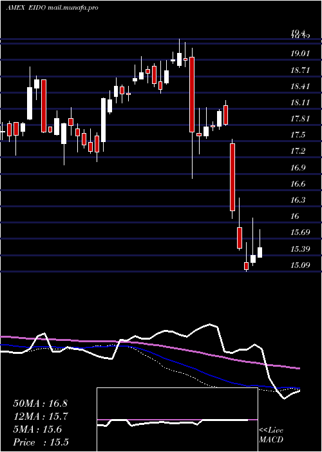Click the long red candle dropping to 16.3
The image size is (322, 452).
232,177
